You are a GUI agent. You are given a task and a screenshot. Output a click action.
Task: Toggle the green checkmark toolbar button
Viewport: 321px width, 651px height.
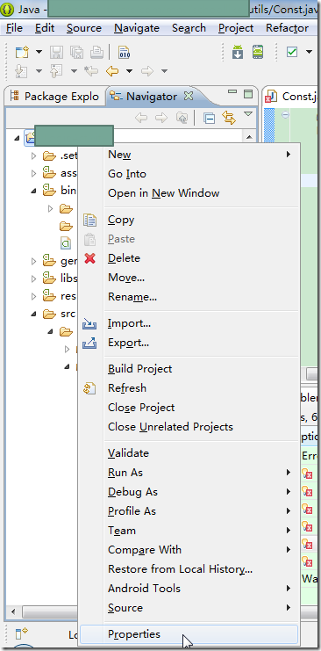click(x=292, y=52)
